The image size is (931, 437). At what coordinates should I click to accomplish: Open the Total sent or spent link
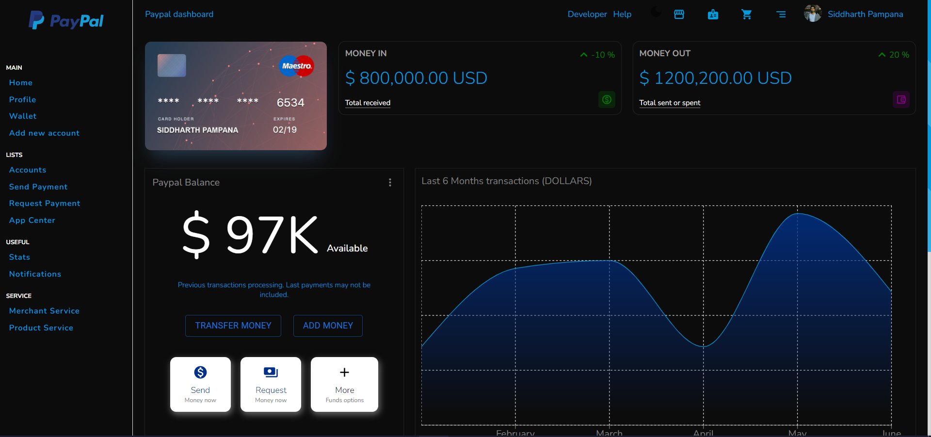(x=669, y=103)
